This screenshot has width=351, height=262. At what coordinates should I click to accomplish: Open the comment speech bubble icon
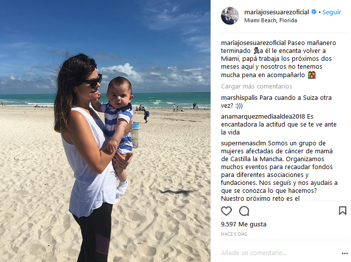point(244,211)
